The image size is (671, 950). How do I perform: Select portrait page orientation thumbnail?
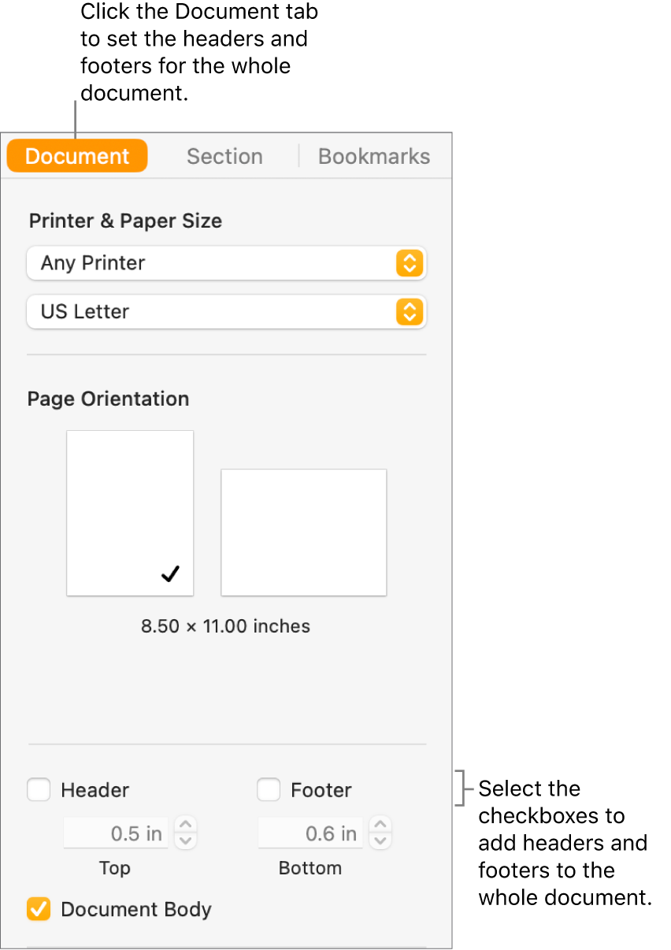point(130,513)
